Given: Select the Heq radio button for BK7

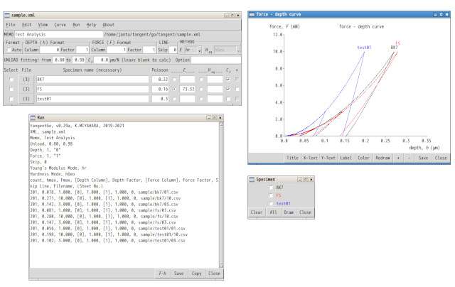Looking at the screenshot, I should pyautogui.click(x=201, y=80).
